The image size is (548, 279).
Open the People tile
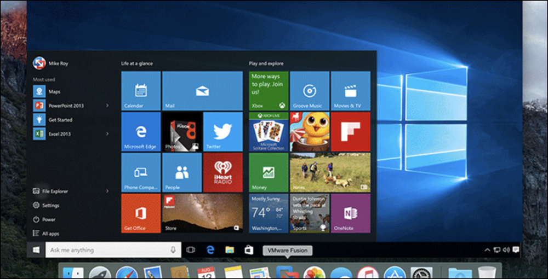coord(182,172)
